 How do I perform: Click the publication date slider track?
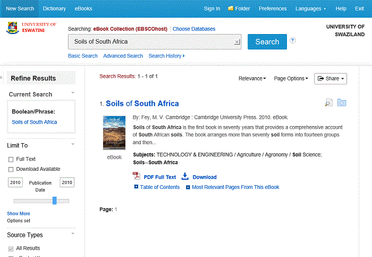tap(41, 201)
